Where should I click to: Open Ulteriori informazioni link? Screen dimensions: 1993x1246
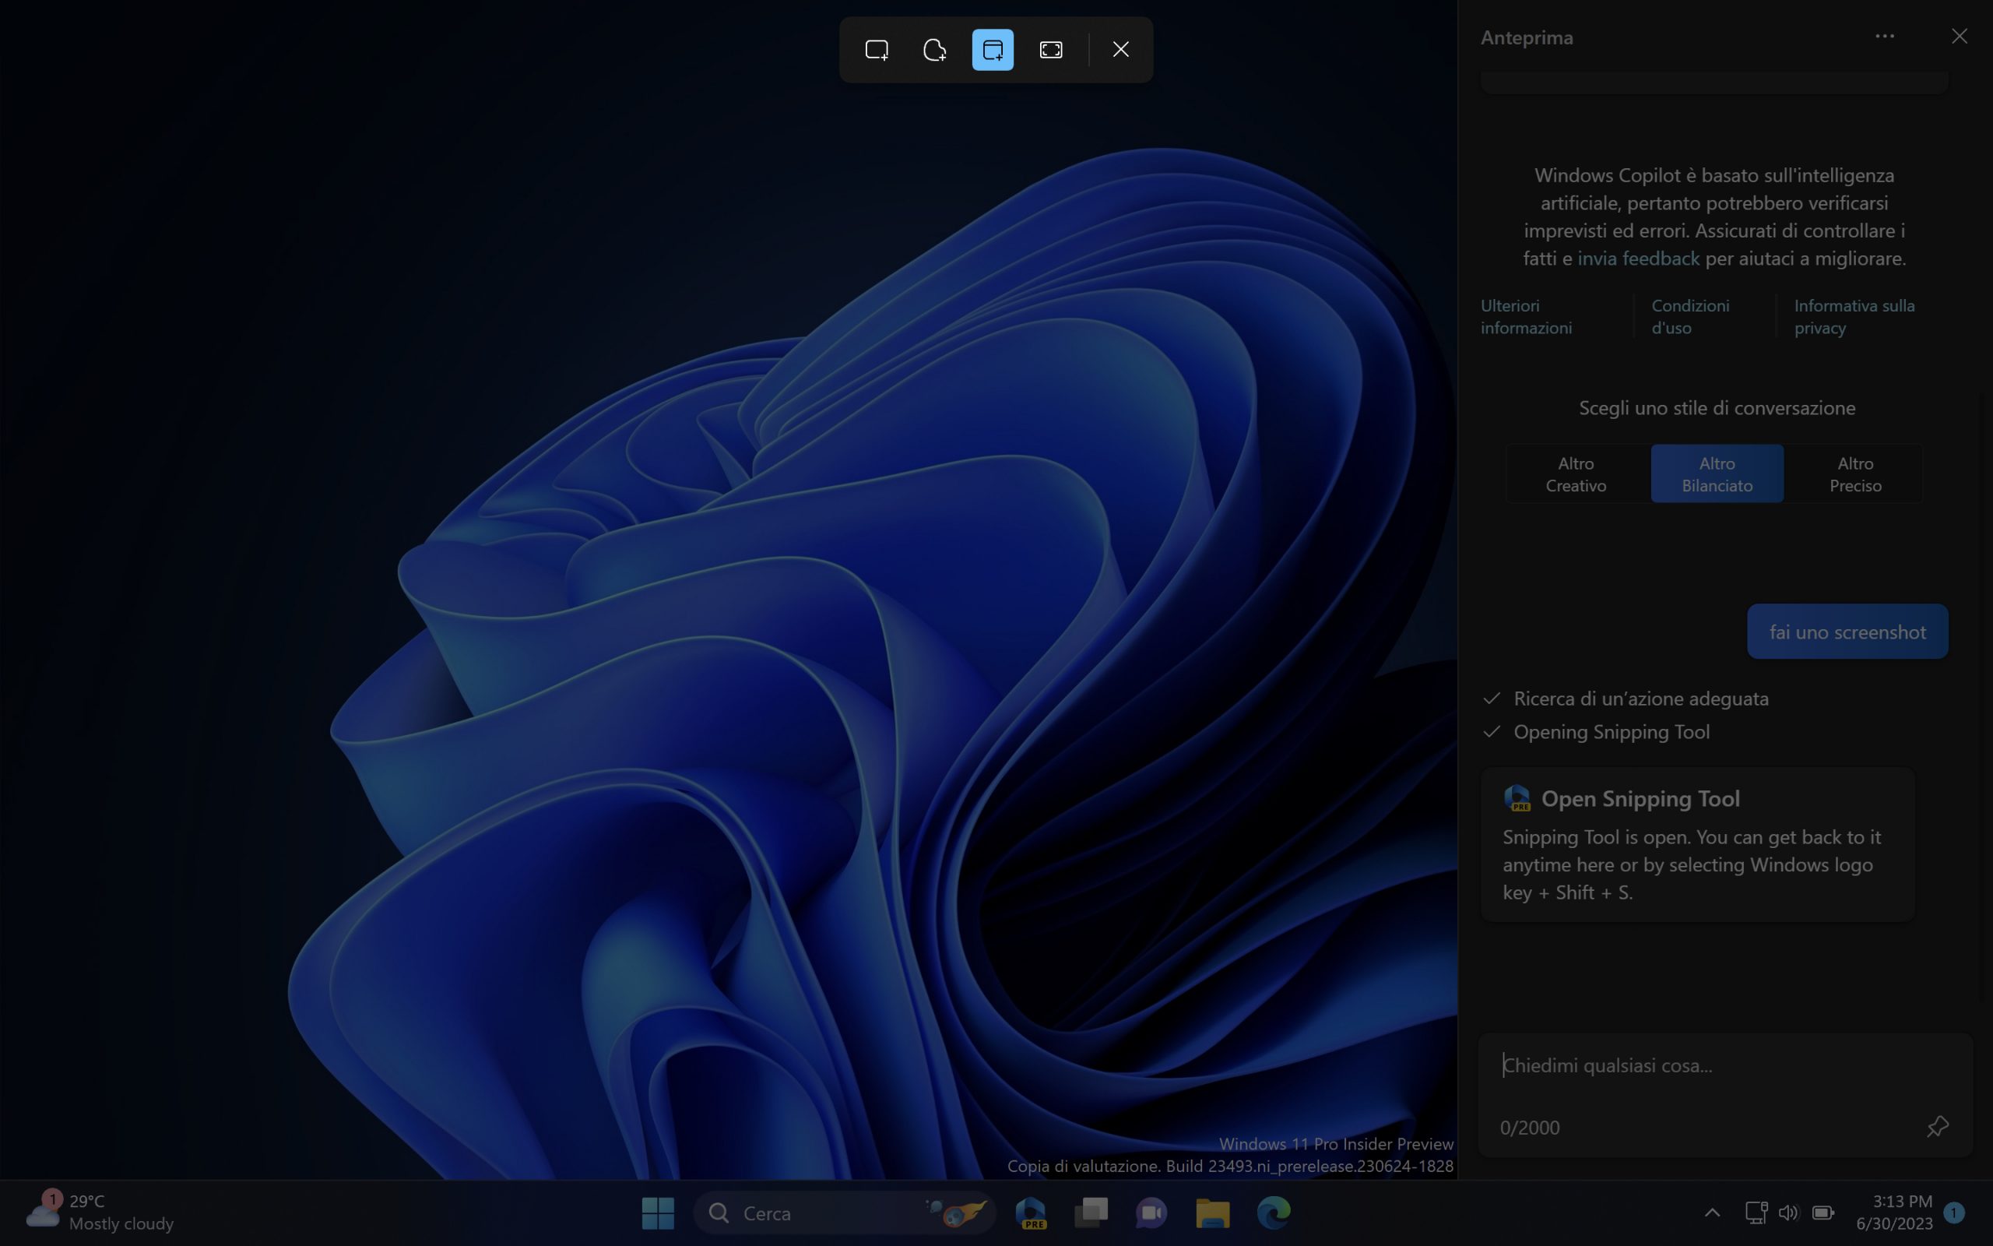coord(1526,316)
